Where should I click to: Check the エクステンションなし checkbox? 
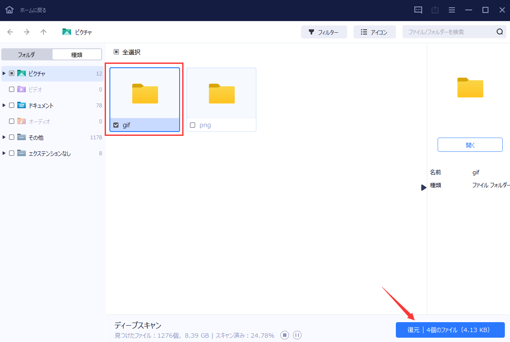[x=11, y=153]
